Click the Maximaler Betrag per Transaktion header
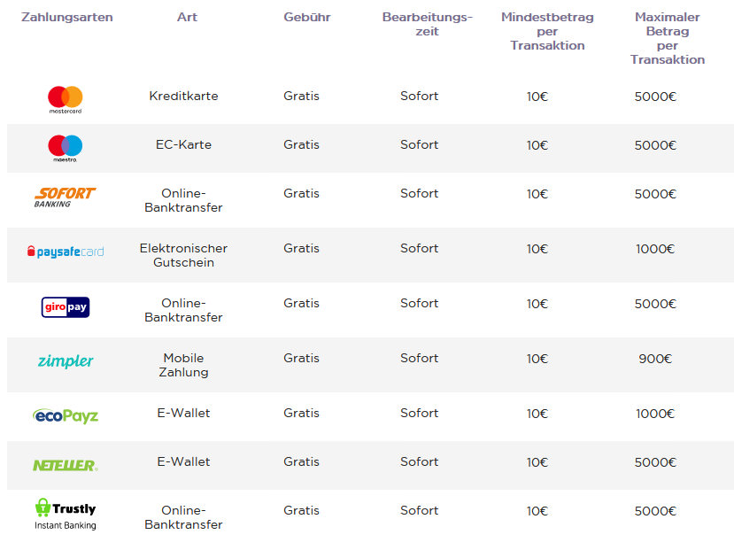The width and height of the screenshot is (734, 550). point(667,38)
